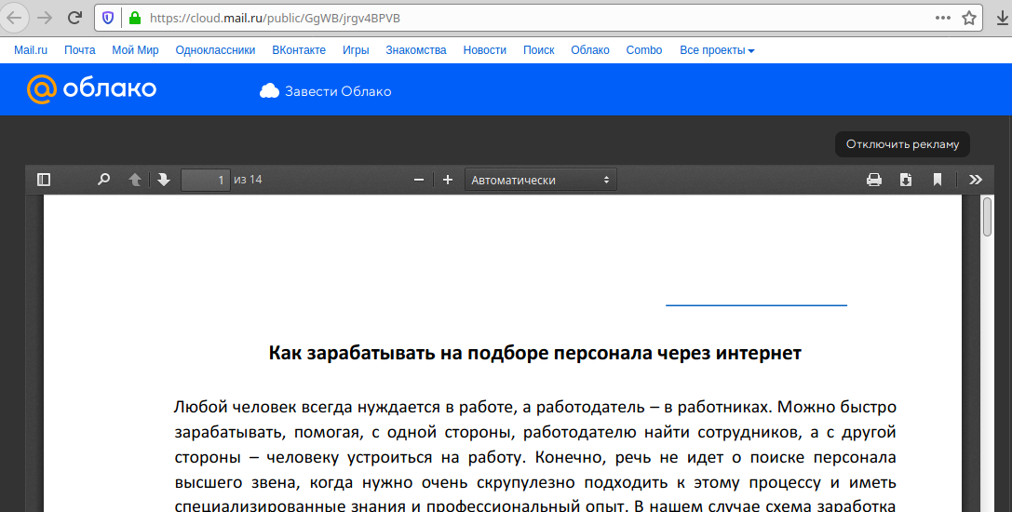Screen dimensions: 1012x512
Task: Zoom out with the minus button
Action: point(419,180)
